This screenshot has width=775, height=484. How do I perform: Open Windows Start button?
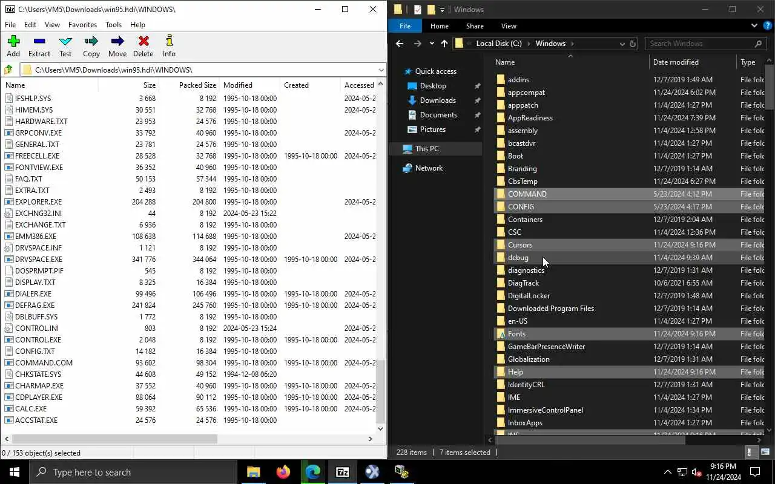[x=15, y=472]
